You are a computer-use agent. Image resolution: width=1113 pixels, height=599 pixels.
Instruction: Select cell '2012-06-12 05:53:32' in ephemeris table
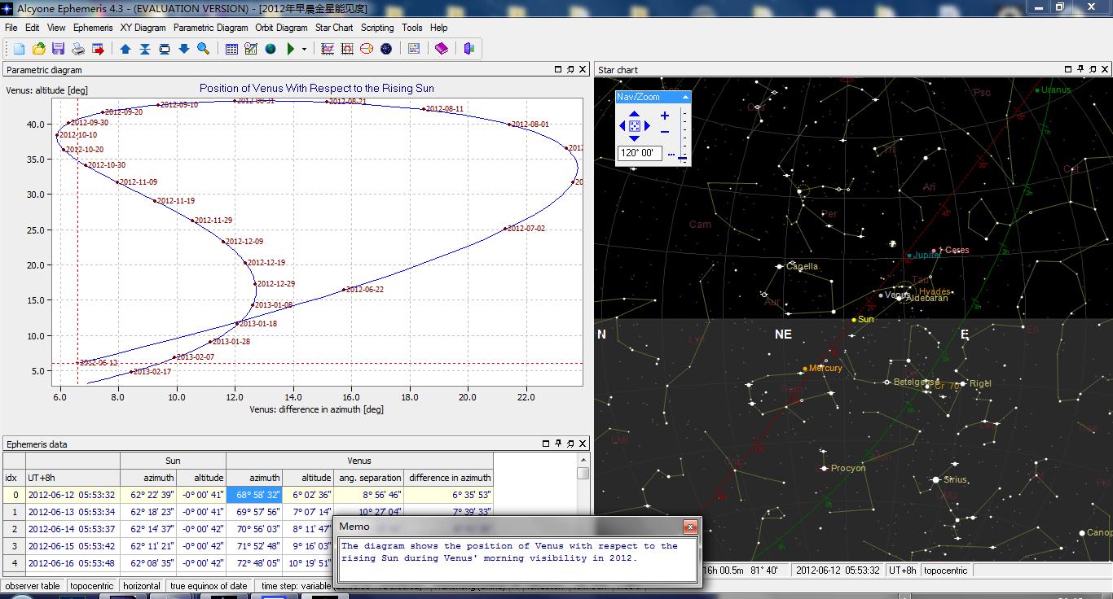coord(72,495)
